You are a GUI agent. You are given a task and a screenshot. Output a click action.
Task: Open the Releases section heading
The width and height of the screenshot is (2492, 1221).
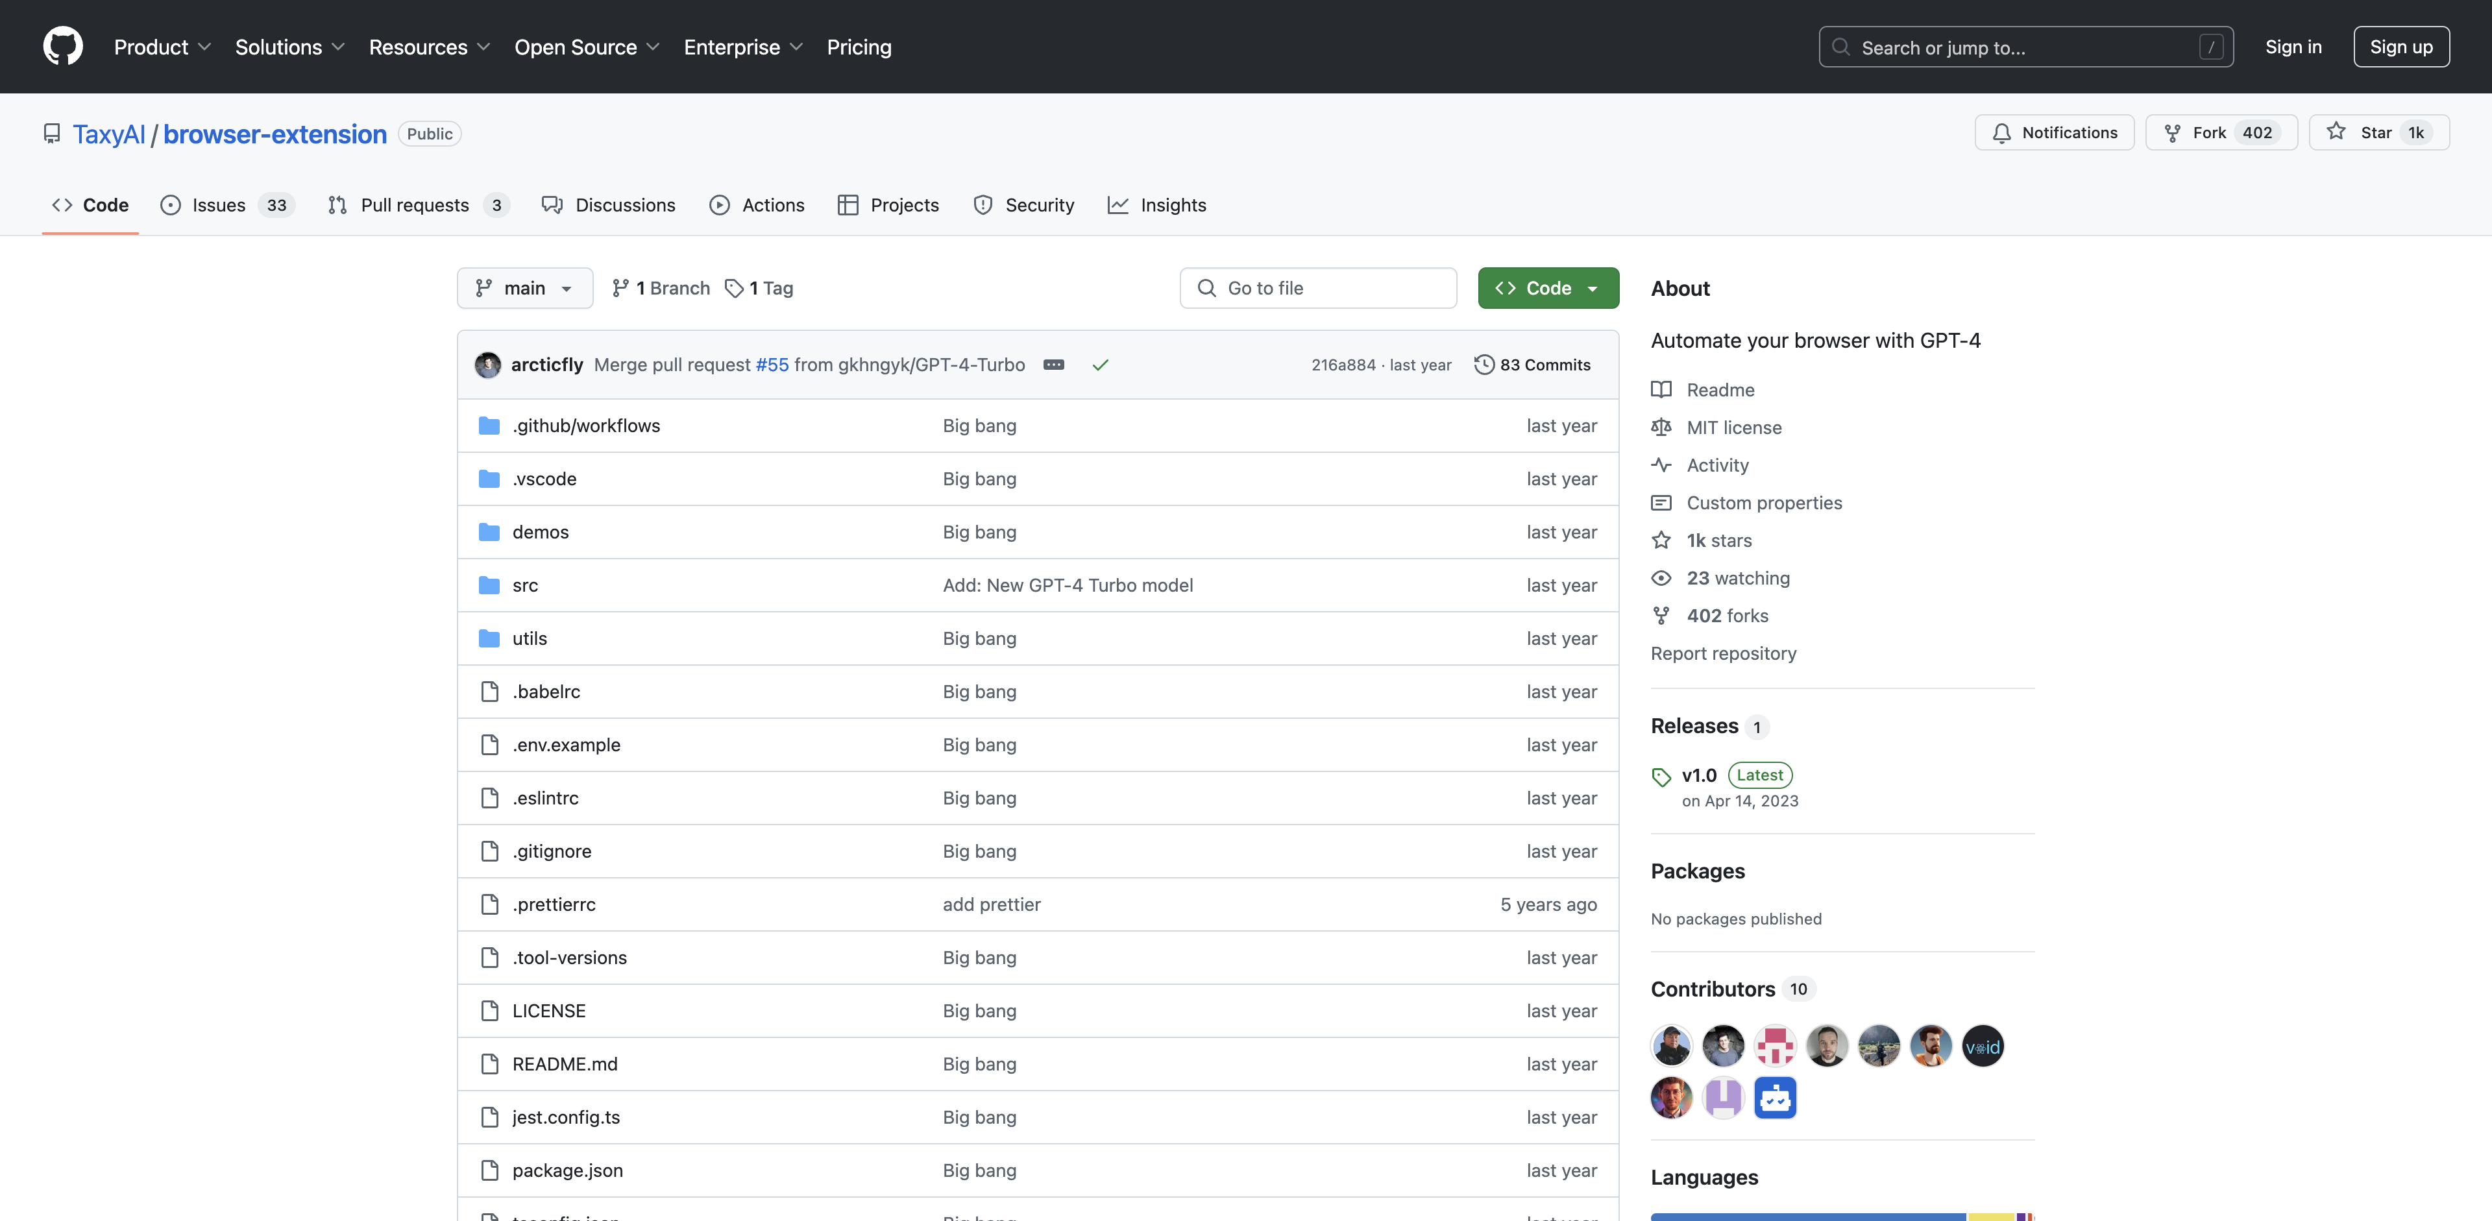click(1709, 726)
